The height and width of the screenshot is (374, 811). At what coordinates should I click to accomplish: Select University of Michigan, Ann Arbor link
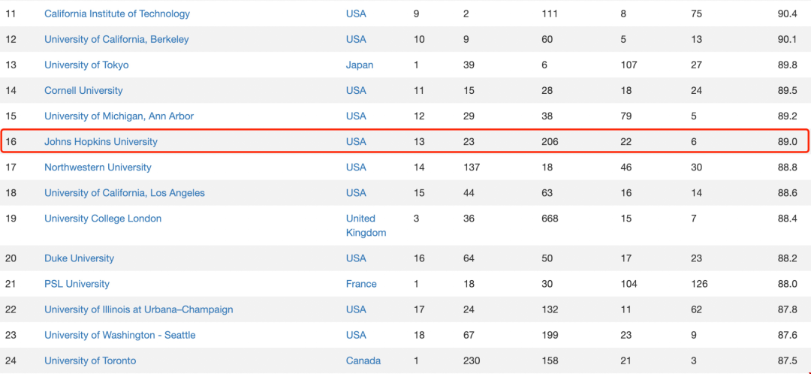119,116
